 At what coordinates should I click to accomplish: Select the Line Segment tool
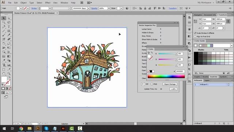4,31
